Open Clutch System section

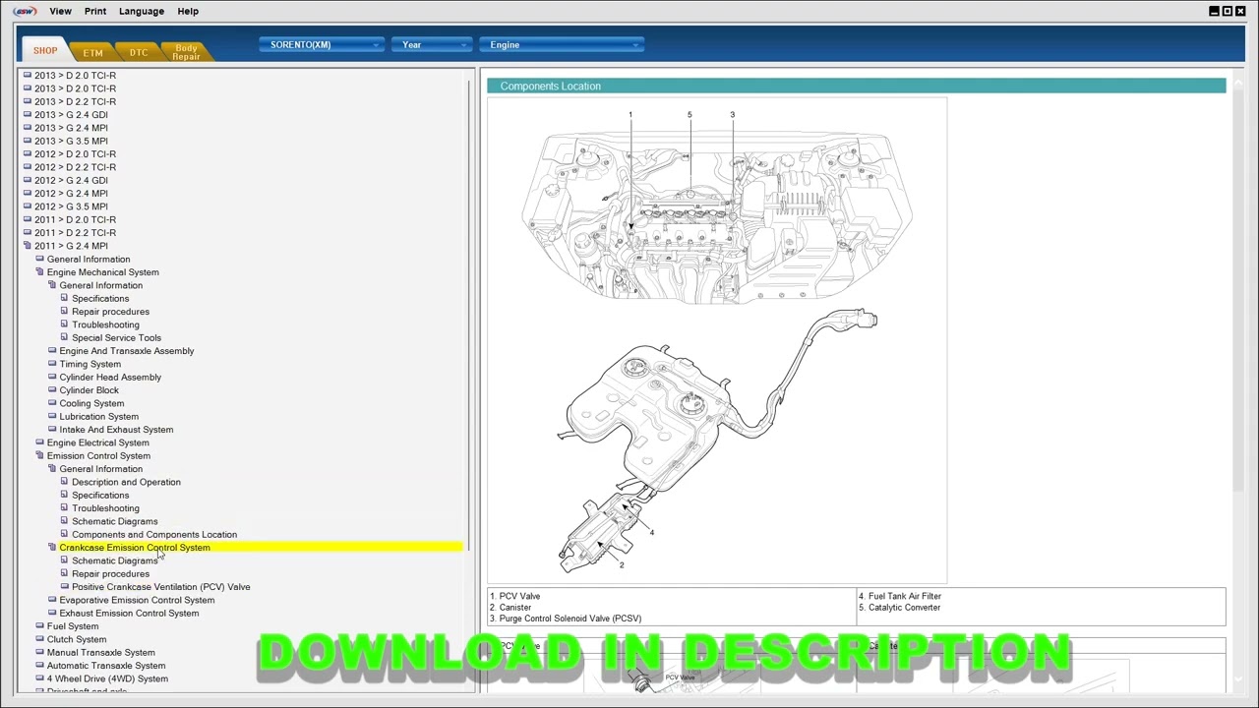[x=77, y=639]
